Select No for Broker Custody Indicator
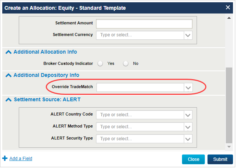The image size is (236, 168). tap(126, 63)
